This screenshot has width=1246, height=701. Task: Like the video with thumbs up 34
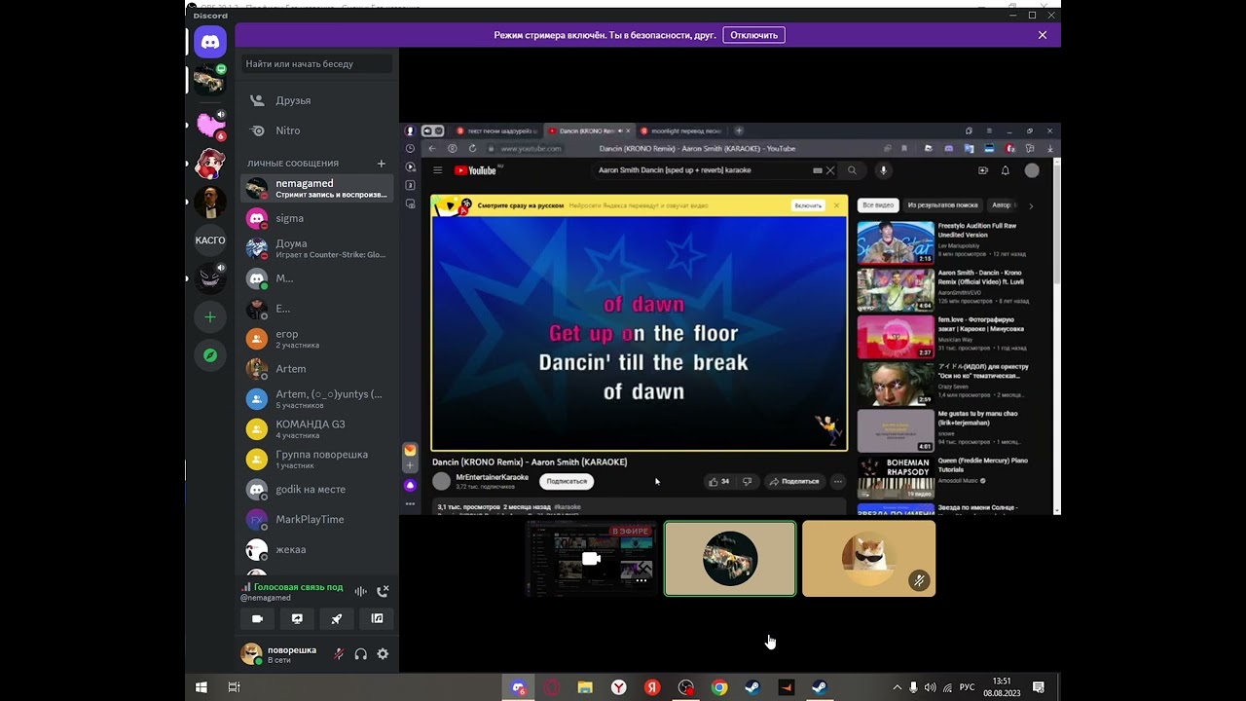pyautogui.click(x=719, y=481)
